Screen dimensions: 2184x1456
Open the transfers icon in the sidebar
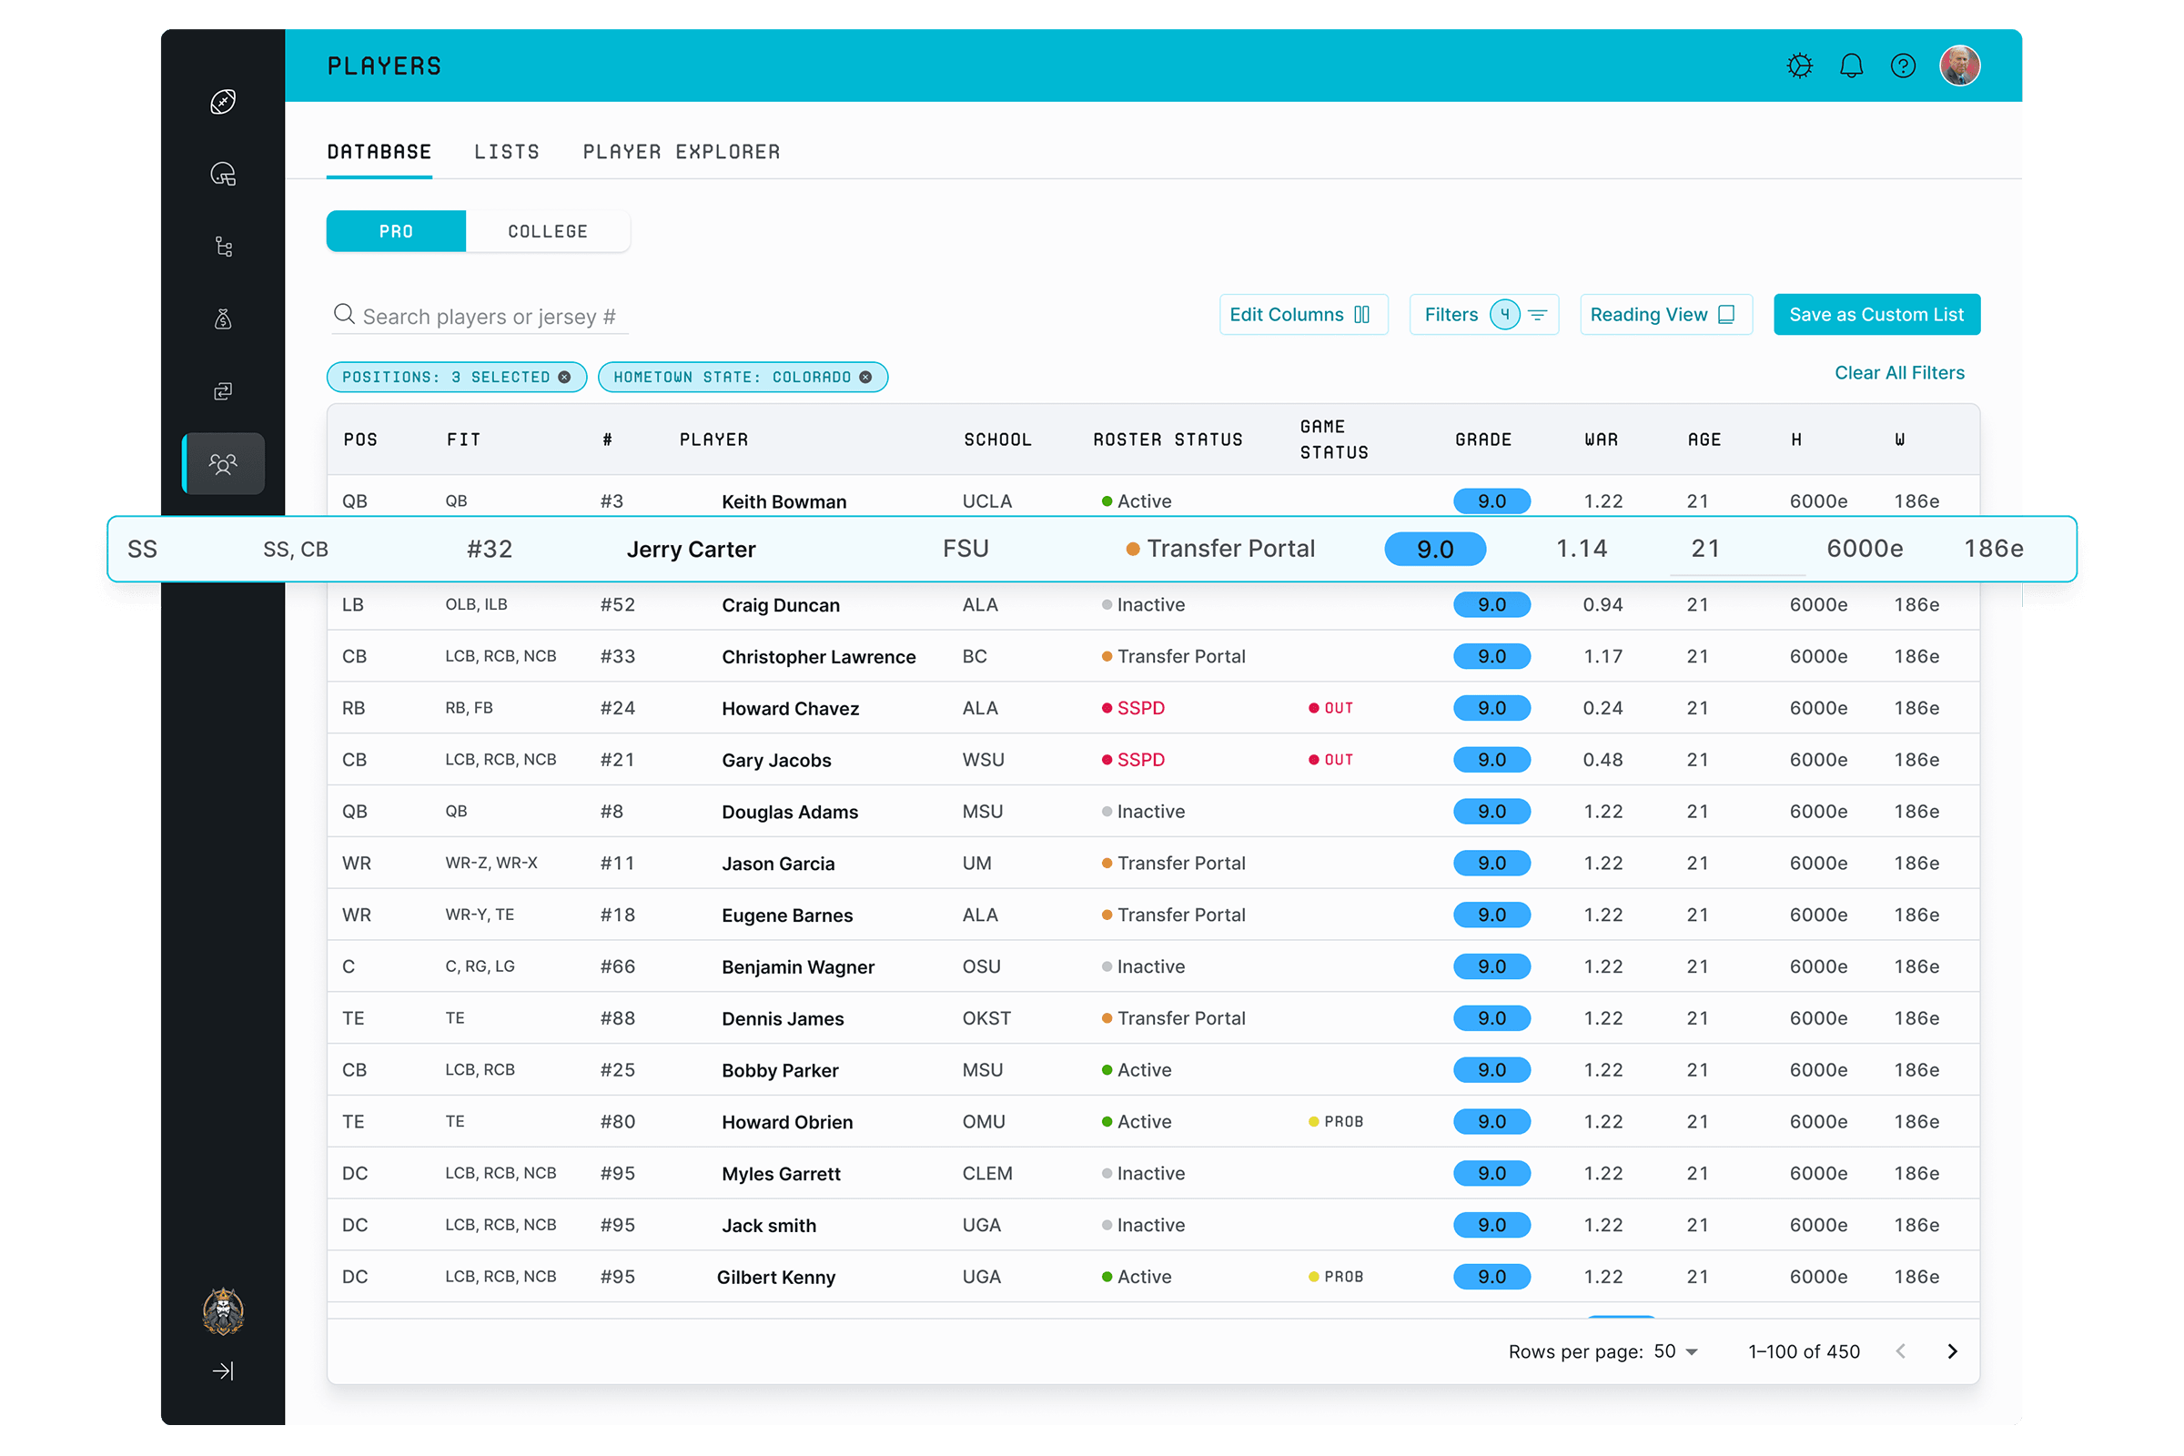[223, 390]
